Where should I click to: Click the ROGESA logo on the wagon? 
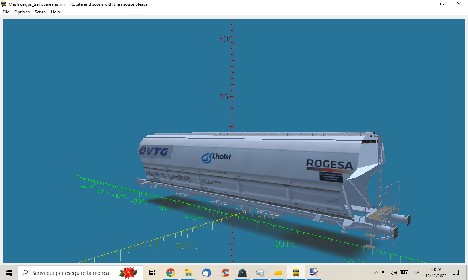pyautogui.click(x=330, y=164)
